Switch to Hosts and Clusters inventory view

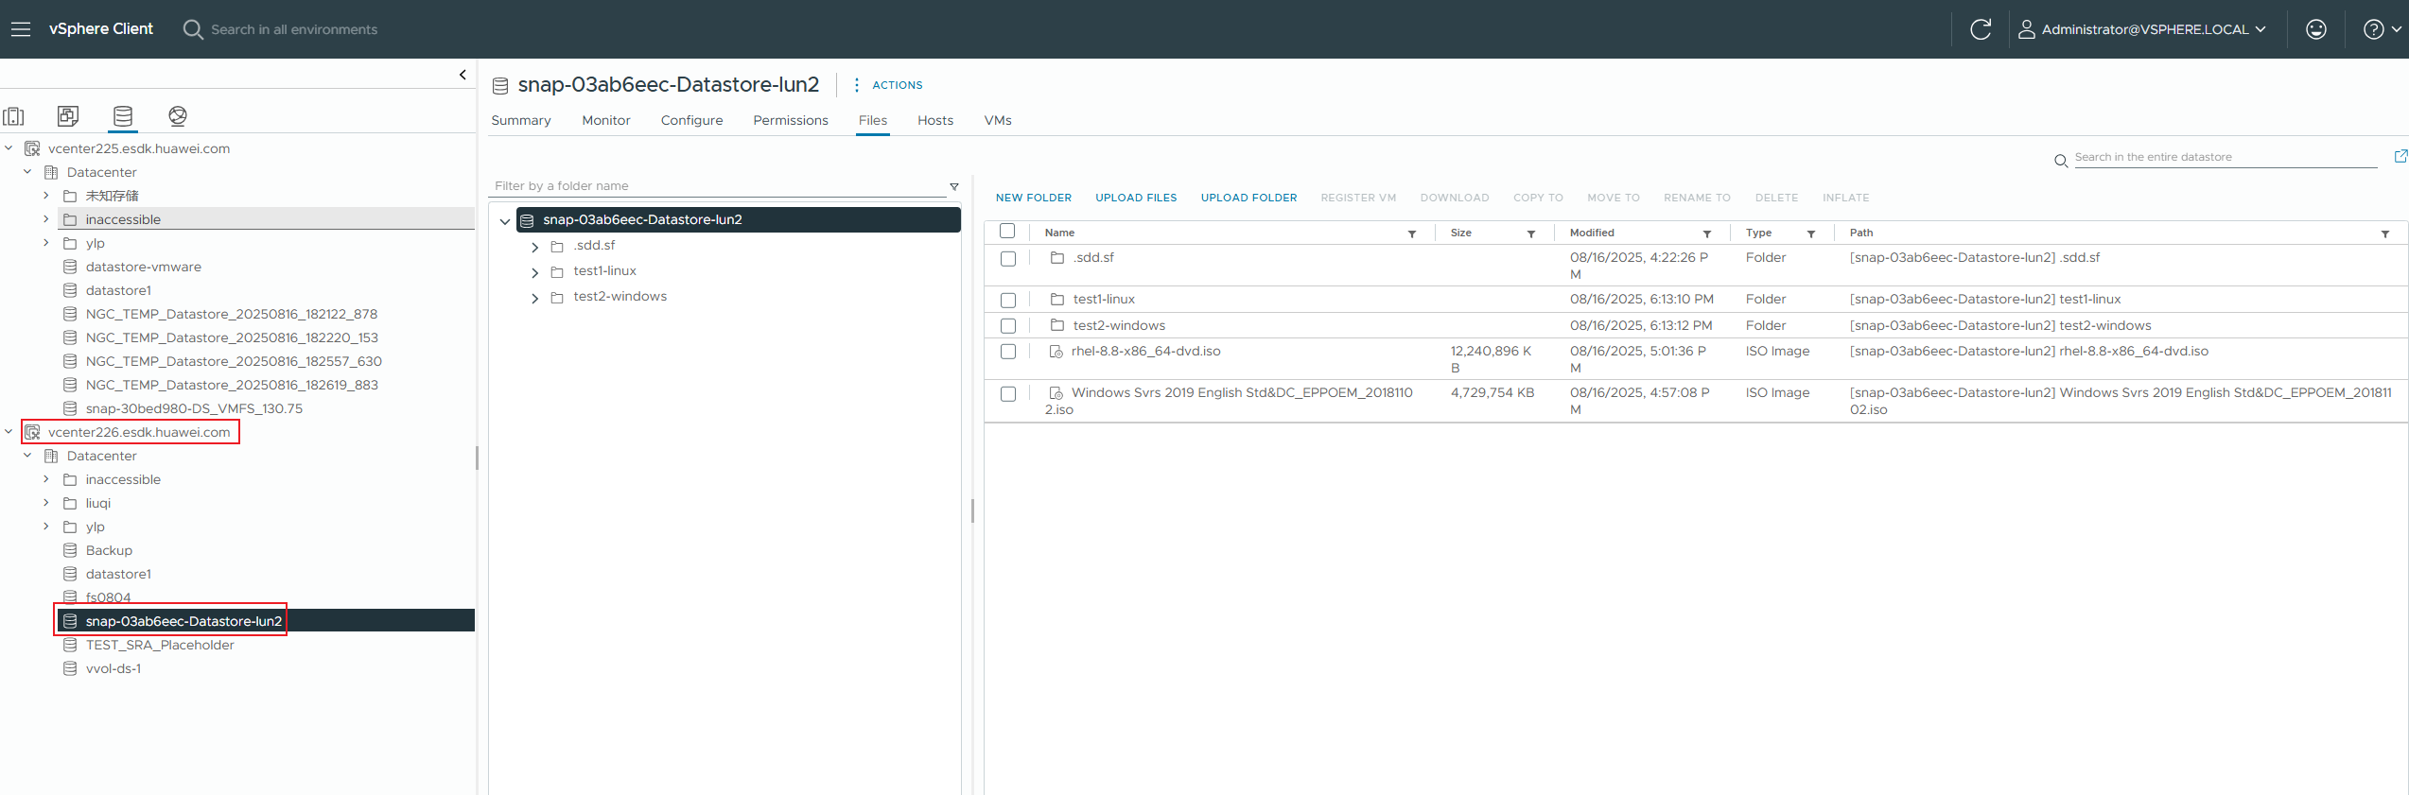[14, 116]
